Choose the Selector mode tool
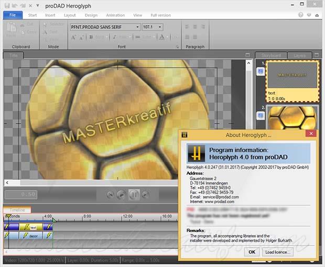Image resolution: width=325 pixels, height=267 pixels. click(x=45, y=25)
